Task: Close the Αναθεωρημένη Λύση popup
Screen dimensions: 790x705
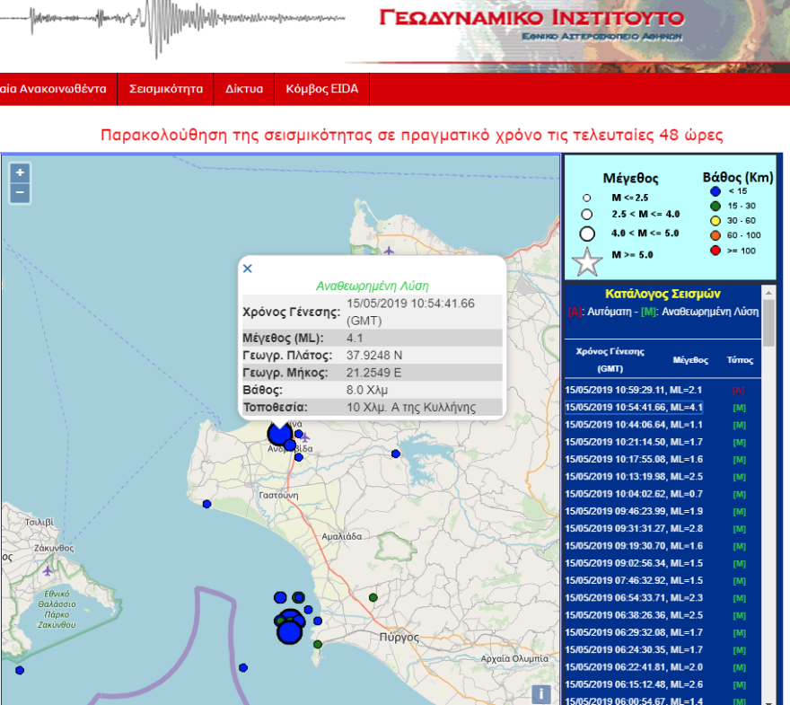Action: click(x=249, y=269)
